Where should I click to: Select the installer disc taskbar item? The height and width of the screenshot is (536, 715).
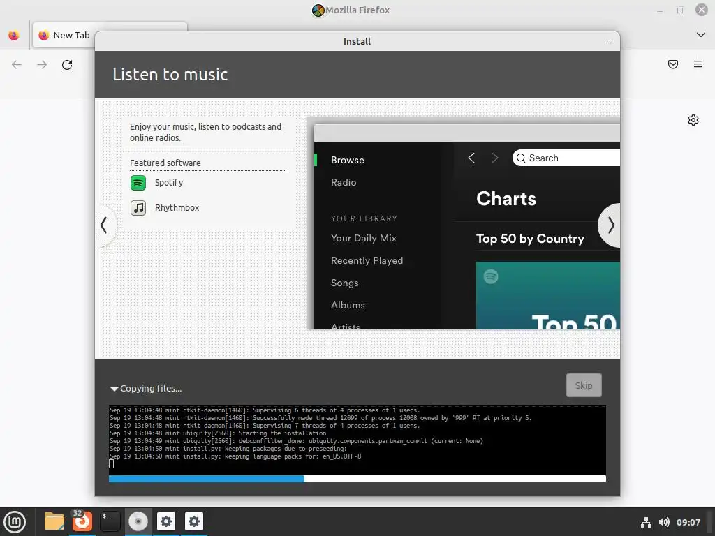[138, 521]
